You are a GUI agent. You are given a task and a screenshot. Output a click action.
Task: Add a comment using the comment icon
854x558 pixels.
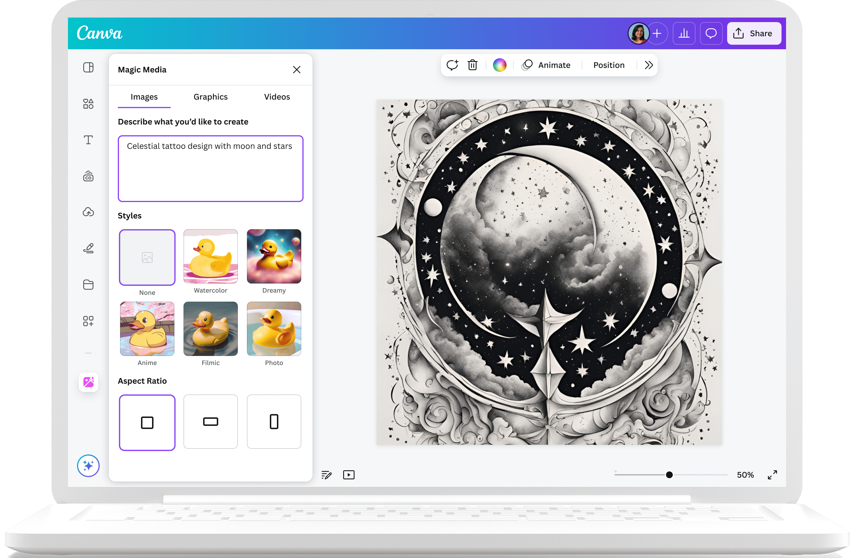[452, 65]
